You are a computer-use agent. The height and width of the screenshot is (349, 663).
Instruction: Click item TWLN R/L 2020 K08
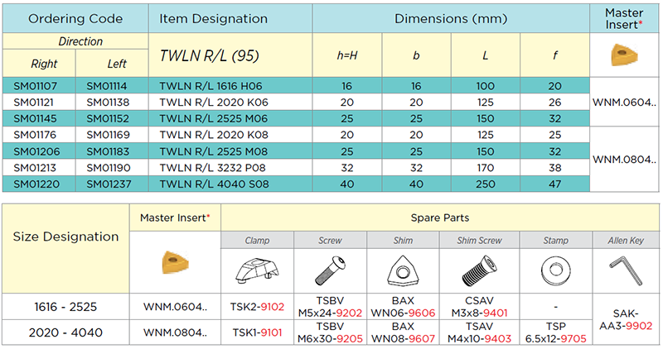214,135
